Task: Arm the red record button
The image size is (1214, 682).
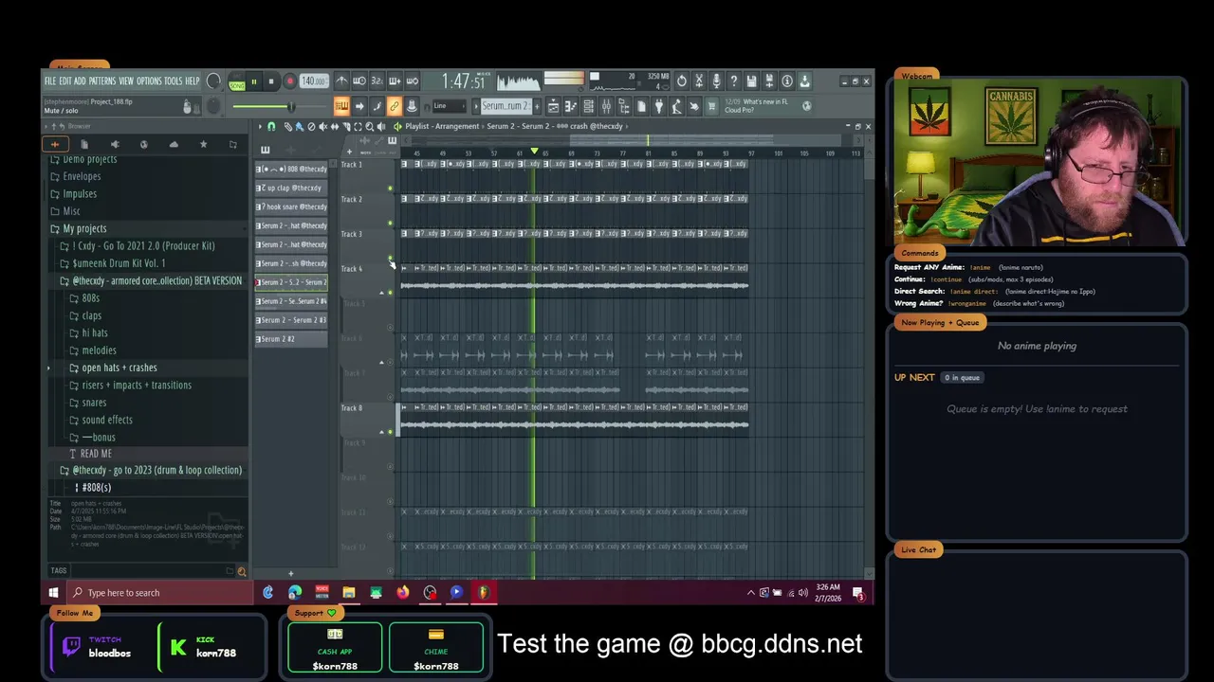Action: click(x=289, y=81)
